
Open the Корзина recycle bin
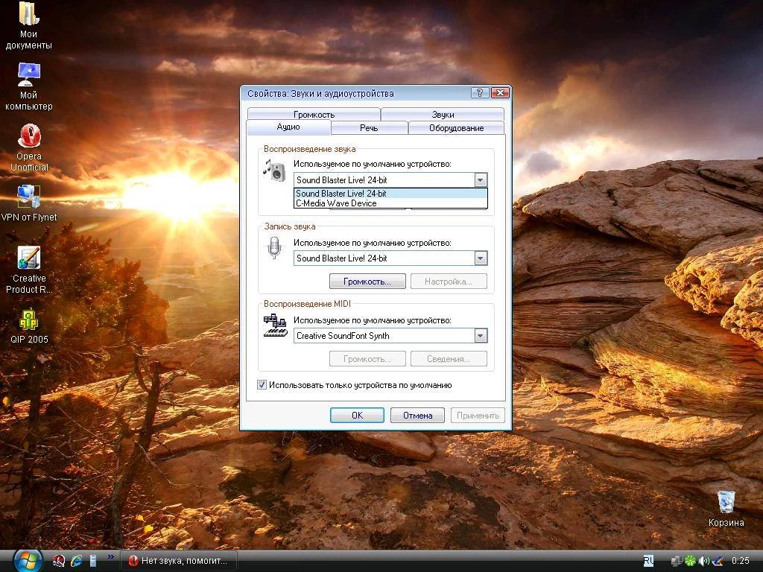pyautogui.click(x=726, y=508)
